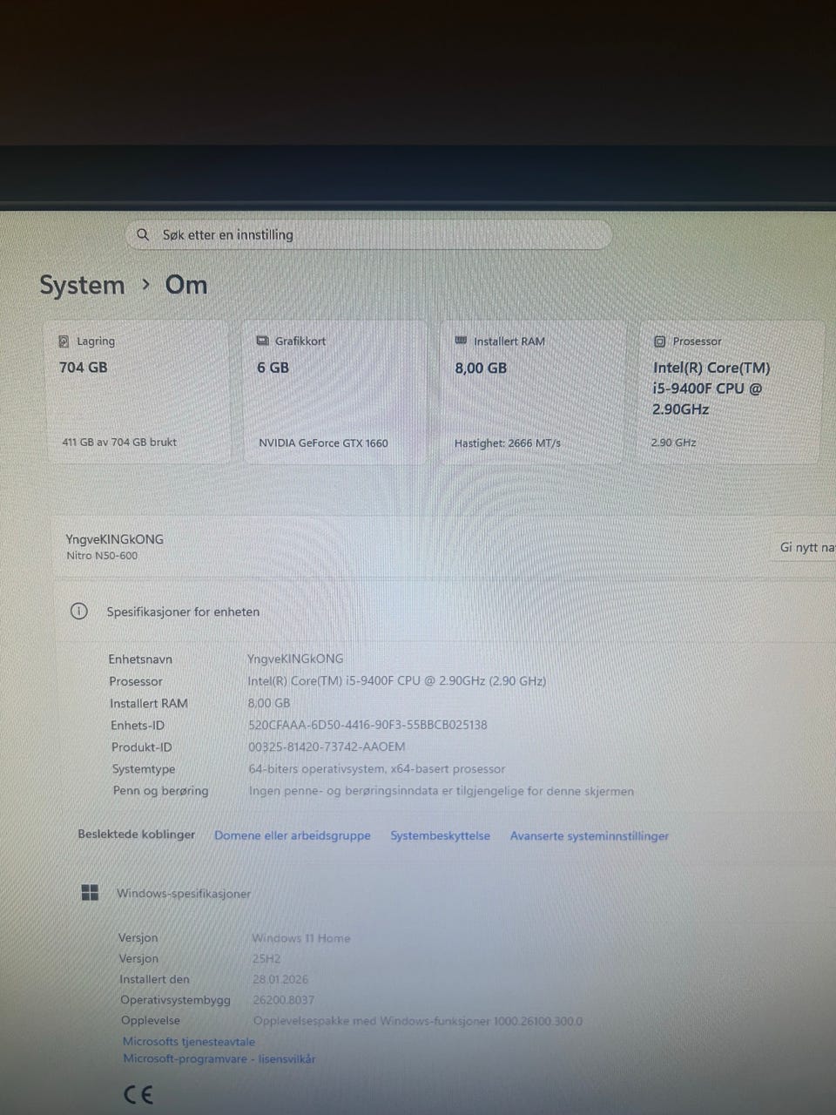Select the Produkt-ID value 00325-81420-73742-AAOEM
The width and height of the screenshot is (836, 1115).
point(327,747)
